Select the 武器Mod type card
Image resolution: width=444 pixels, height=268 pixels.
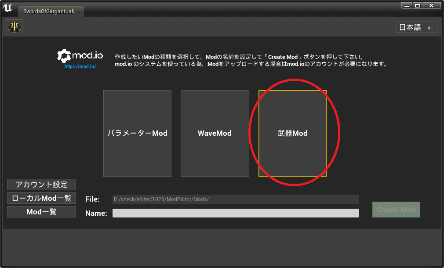pyautogui.click(x=292, y=133)
